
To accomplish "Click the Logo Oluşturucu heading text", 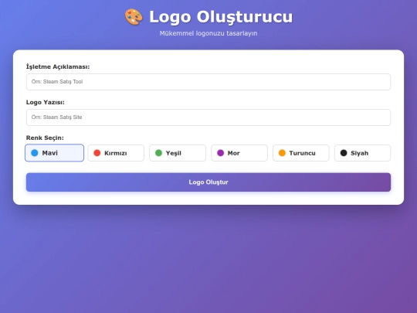I will click(x=221, y=17).
